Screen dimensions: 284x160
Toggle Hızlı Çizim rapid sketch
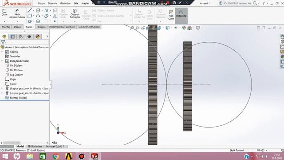tap(171, 15)
